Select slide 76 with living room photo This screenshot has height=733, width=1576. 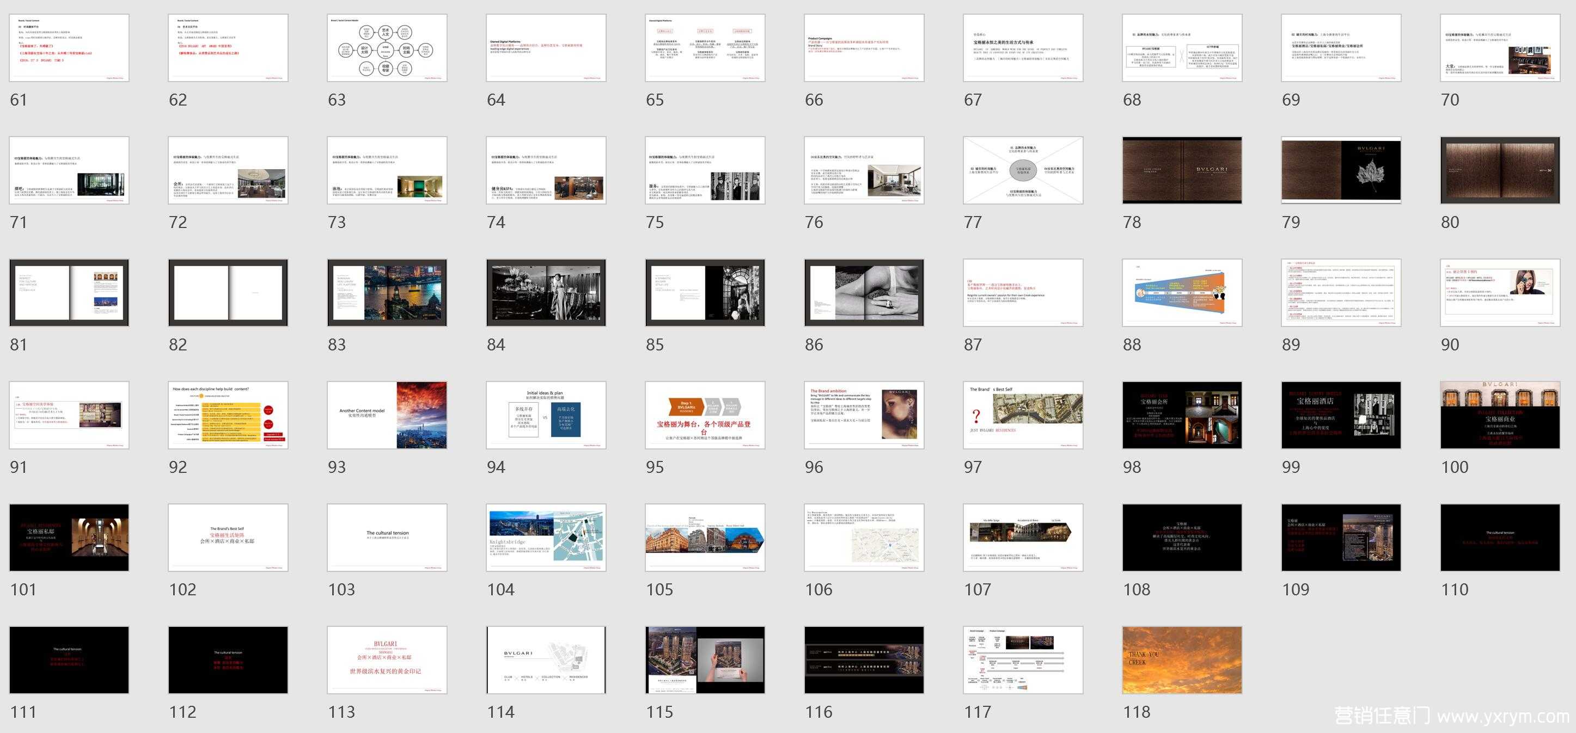[864, 170]
